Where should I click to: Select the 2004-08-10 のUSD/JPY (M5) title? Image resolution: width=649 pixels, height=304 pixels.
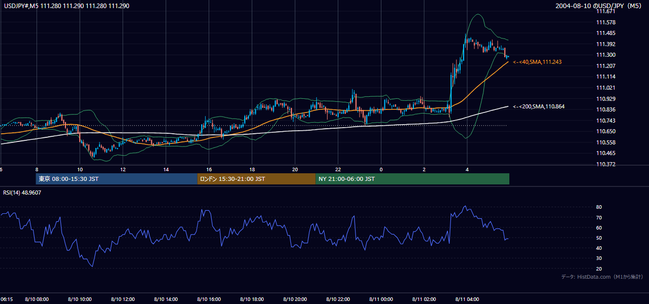599,6
